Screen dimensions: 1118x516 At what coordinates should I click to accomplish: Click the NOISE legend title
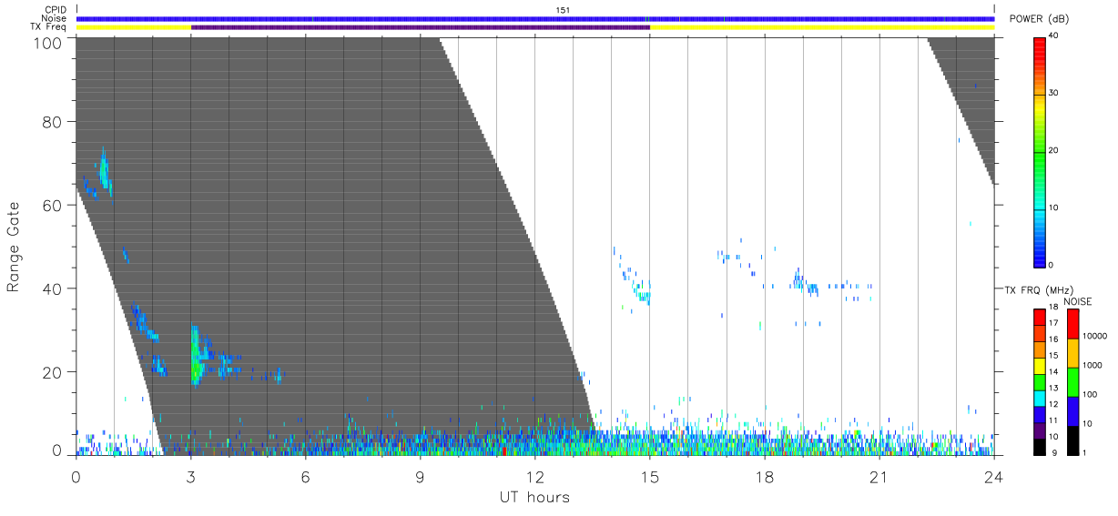point(1078,300)
